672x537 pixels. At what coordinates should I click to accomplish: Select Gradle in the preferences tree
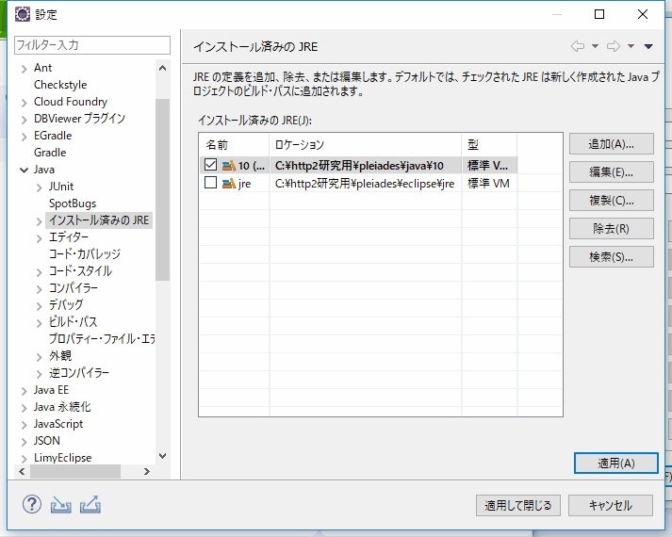coord(50,153)
